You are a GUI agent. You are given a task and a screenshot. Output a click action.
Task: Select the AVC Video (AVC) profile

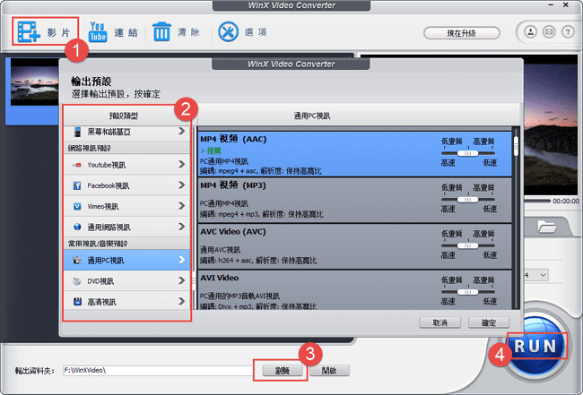[354, 246]
